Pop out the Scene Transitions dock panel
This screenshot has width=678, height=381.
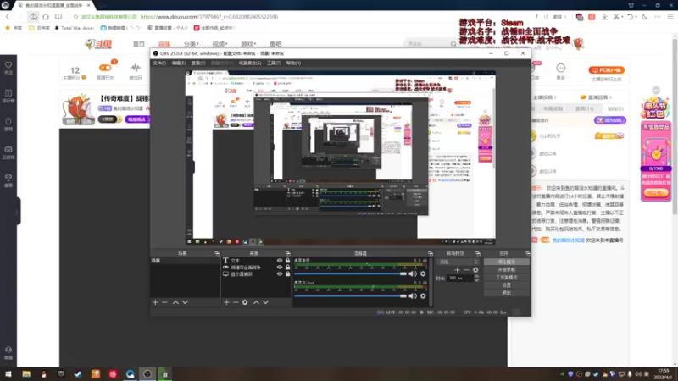point(478,253)
